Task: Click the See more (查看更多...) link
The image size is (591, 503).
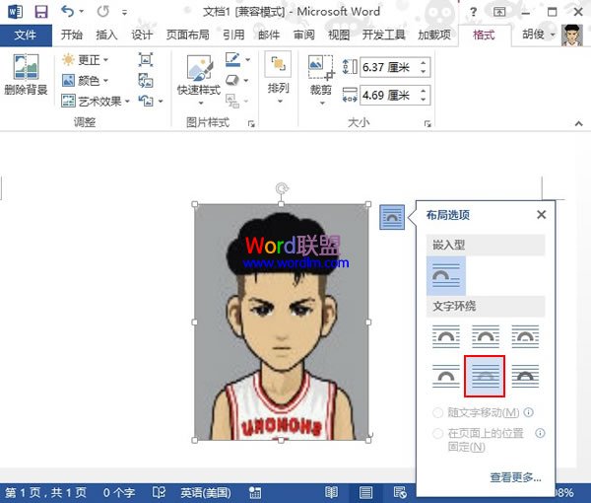Action: point(515,477)
